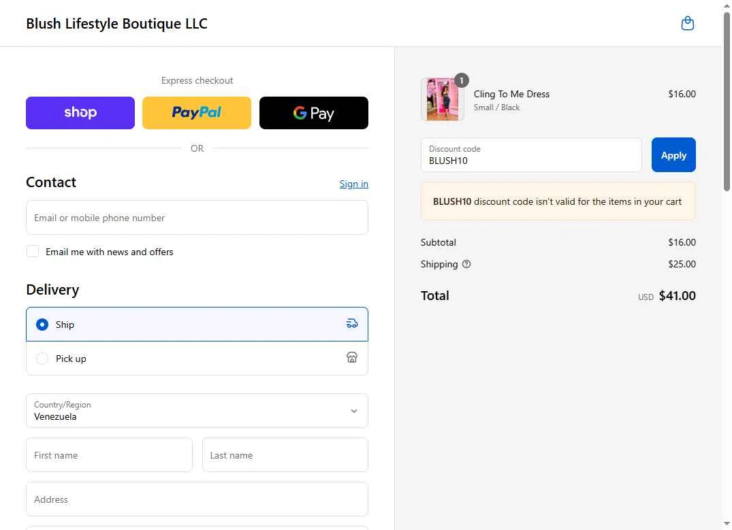
Task: Pay with PayPal express button
Action: (197, 113)
